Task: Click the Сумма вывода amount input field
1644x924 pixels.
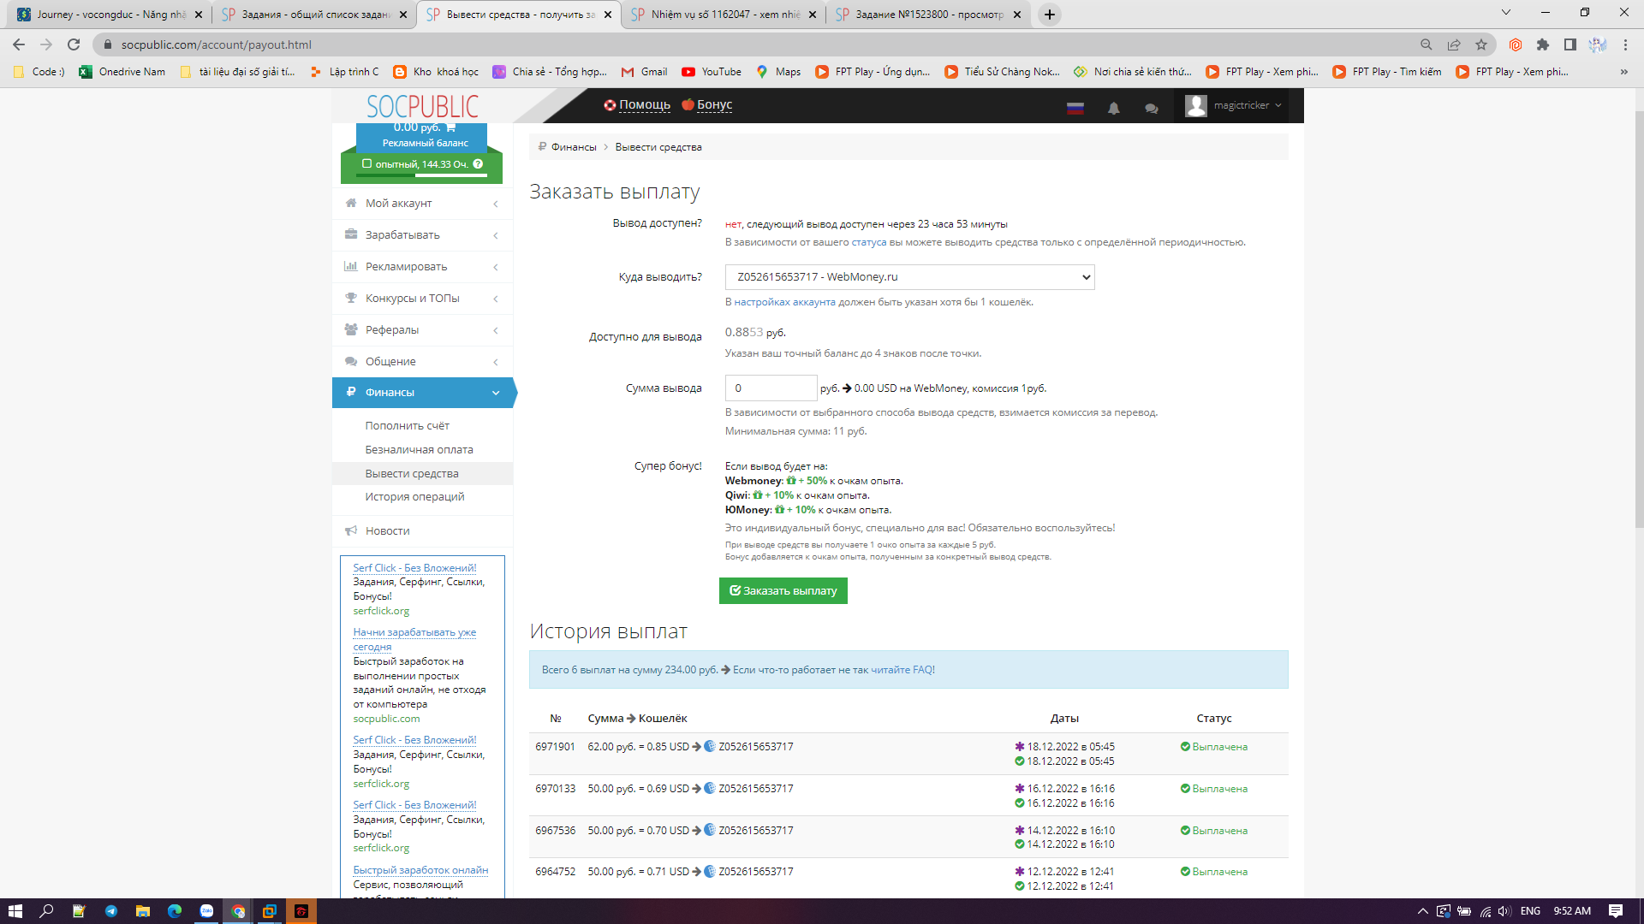Action: 771,388
